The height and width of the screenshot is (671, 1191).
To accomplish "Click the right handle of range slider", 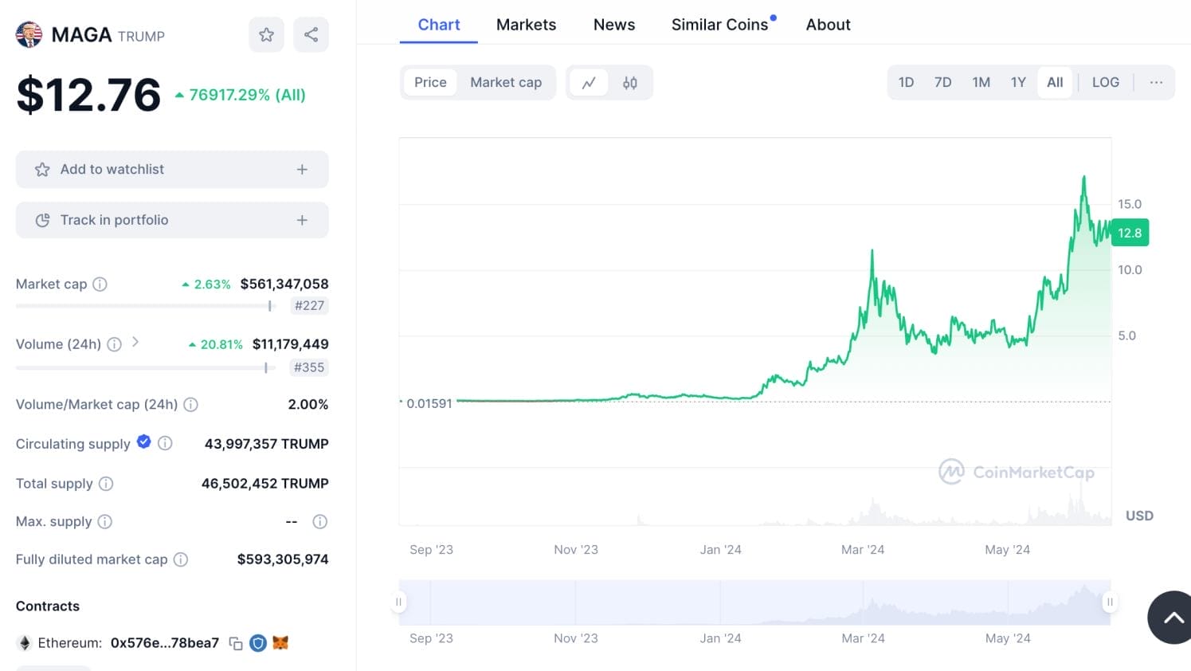I will pyautogui.click(x=1109, y=602).
